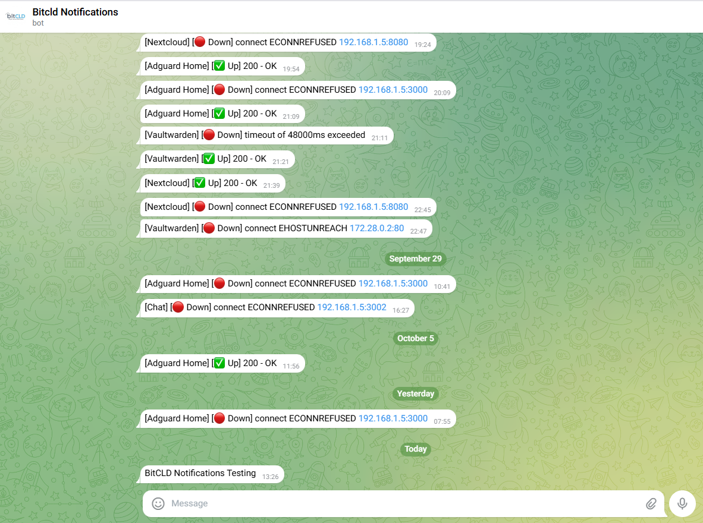Select the Yesterday date separator

coord(415,393)
